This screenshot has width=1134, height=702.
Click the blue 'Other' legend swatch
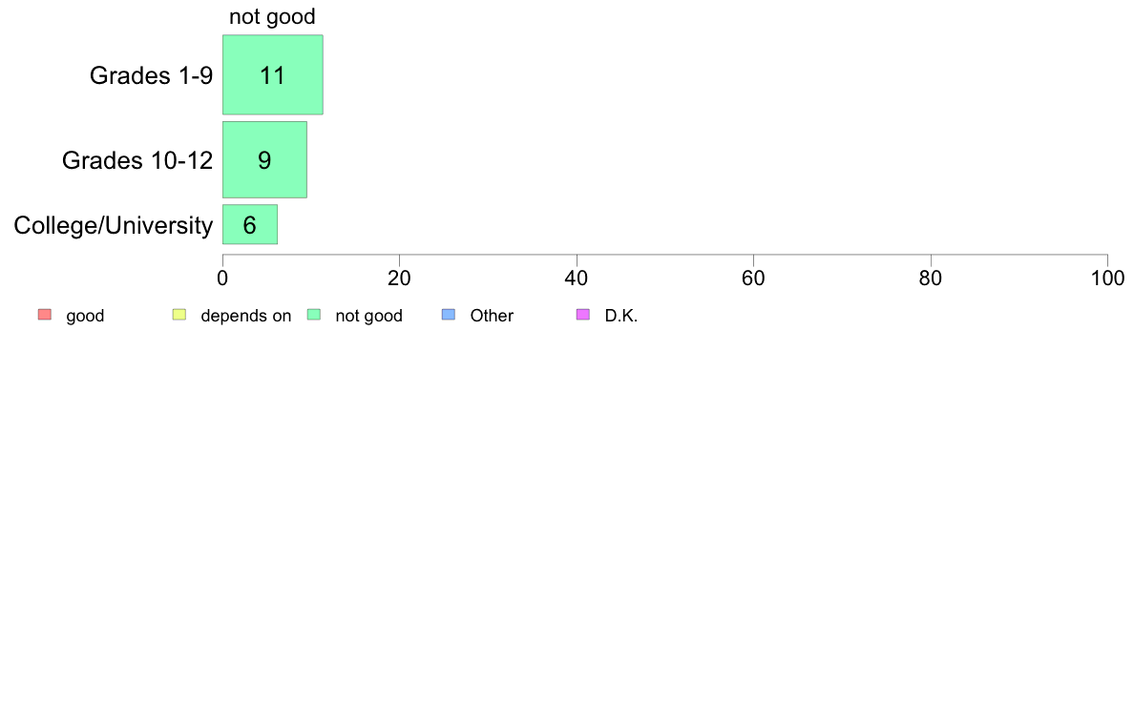pos(449,316)
